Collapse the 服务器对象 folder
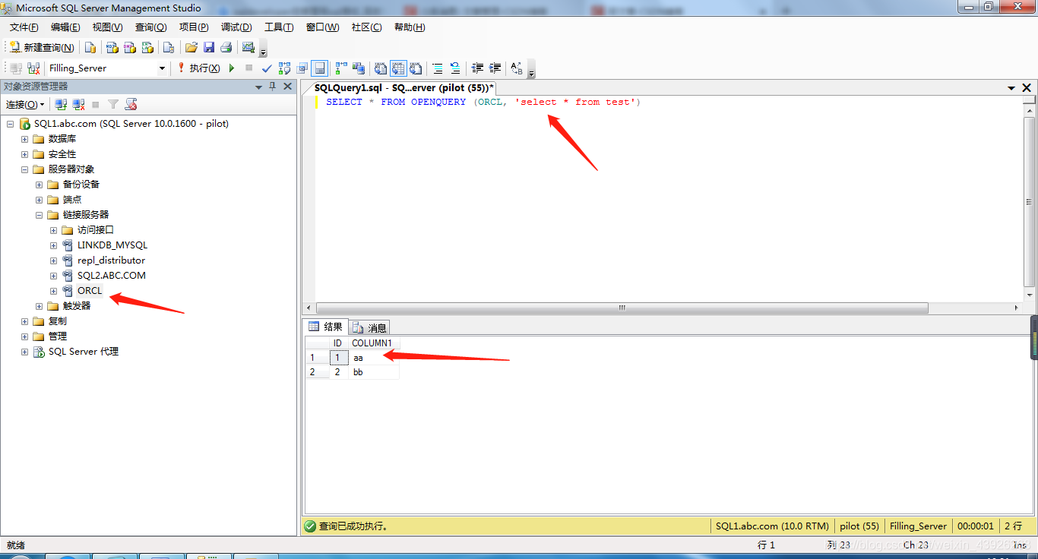 click(x=25, y=169)
